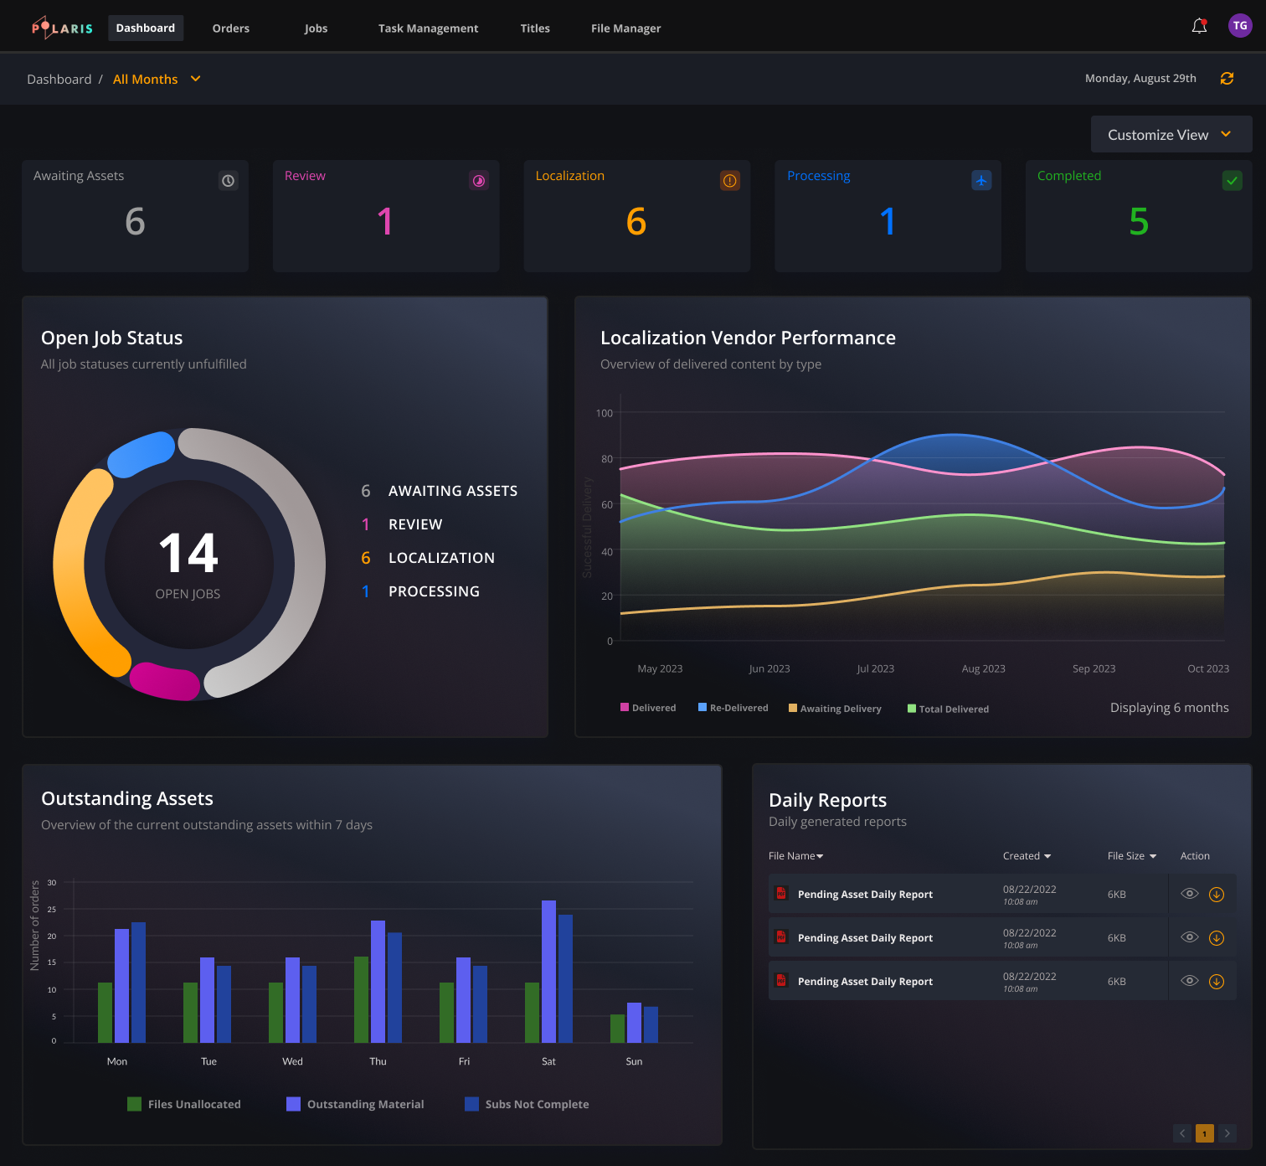Viewport: 1266px width, 1166px height.
Task: Click the Dashboard breadcrumb link
Action: pyautogui.click(x=59, y=79)
